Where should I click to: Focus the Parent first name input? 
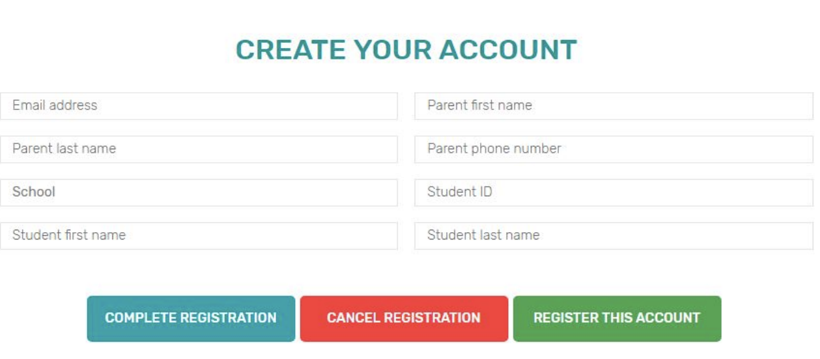[613, 105]
